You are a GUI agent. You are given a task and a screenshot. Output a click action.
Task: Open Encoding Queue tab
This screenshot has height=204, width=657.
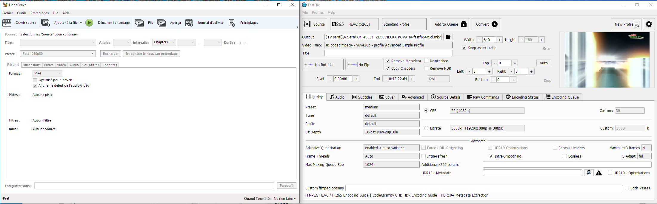point(562,97)
